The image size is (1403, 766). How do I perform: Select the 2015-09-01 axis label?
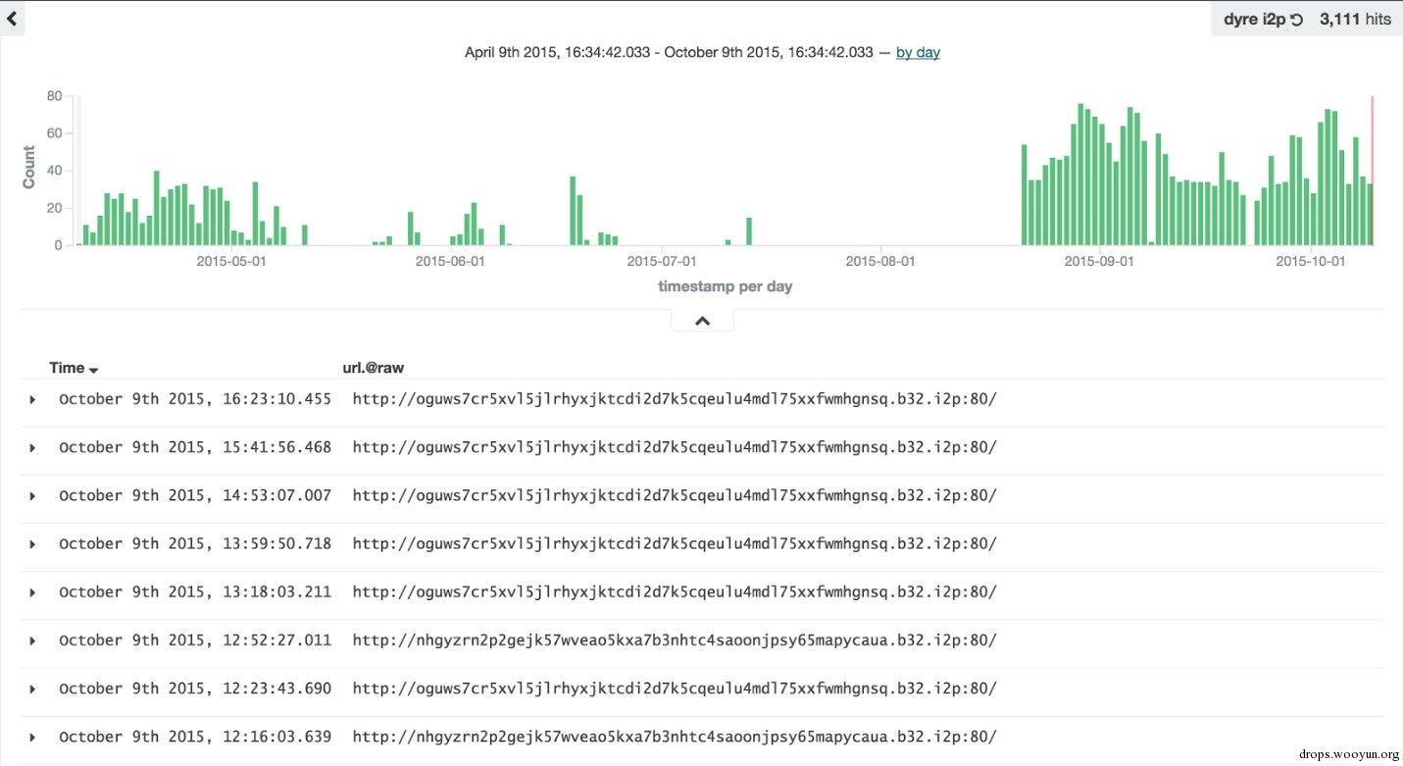(1099, 261)
